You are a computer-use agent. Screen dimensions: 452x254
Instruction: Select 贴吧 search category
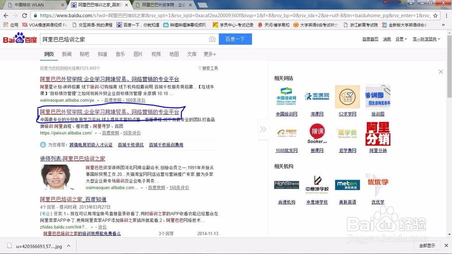click(85, 54)
